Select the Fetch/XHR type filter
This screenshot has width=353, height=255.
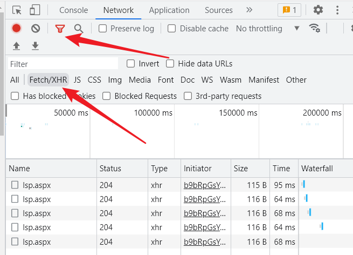[48, 80]
